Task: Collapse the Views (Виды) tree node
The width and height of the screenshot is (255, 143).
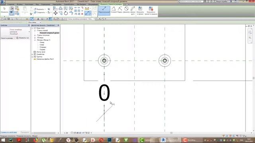Action: tap(32, 28)
